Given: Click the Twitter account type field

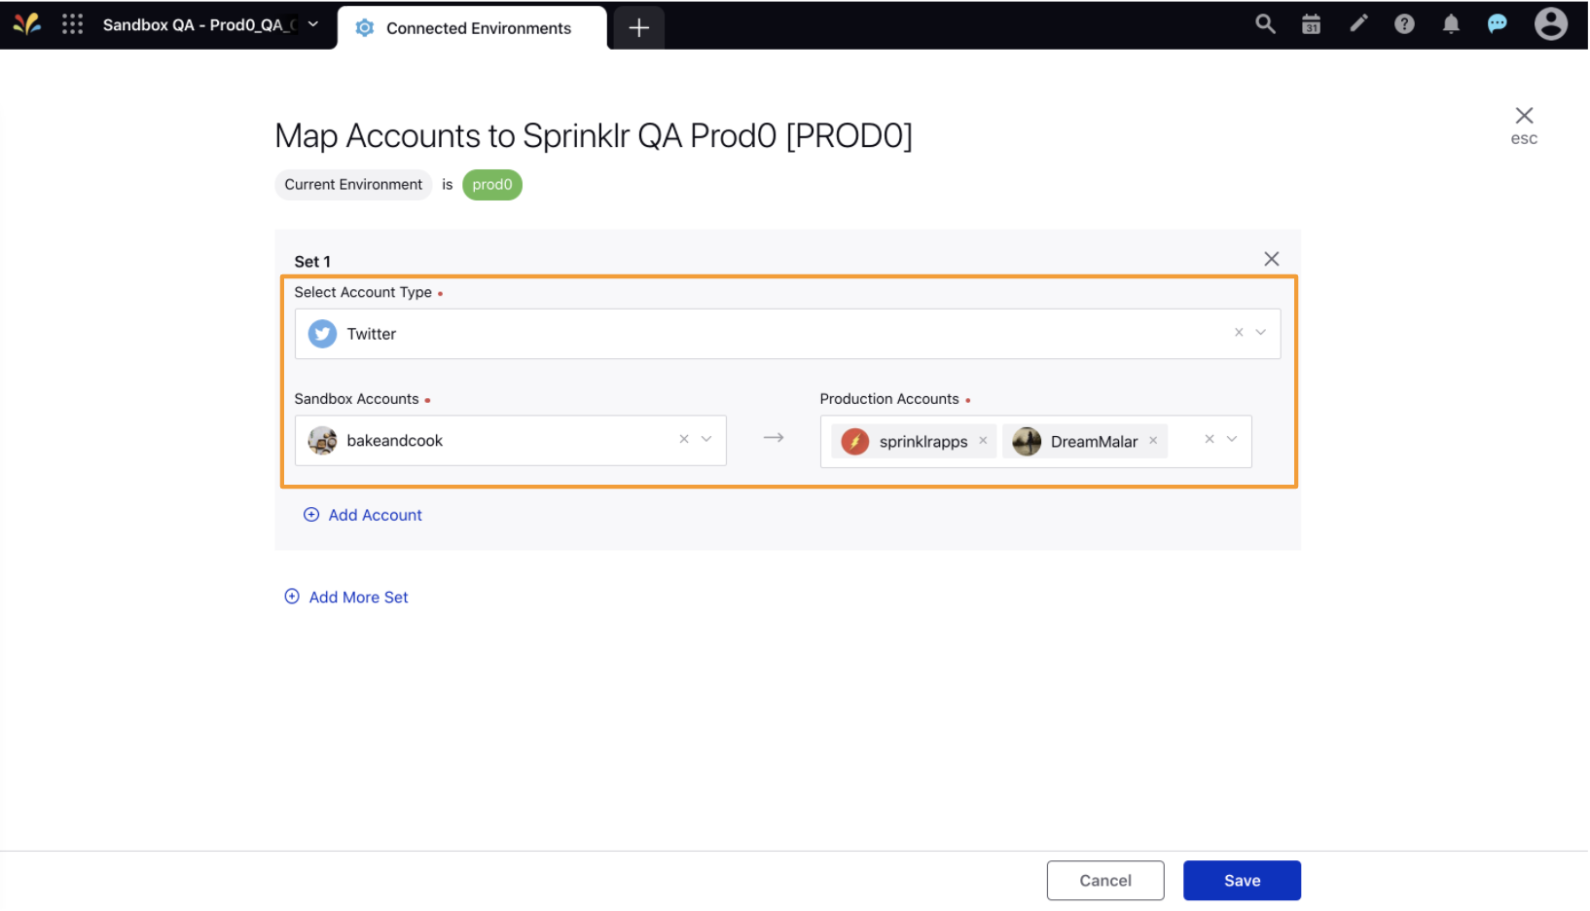Looking at the screenshot, I should 787,334.
